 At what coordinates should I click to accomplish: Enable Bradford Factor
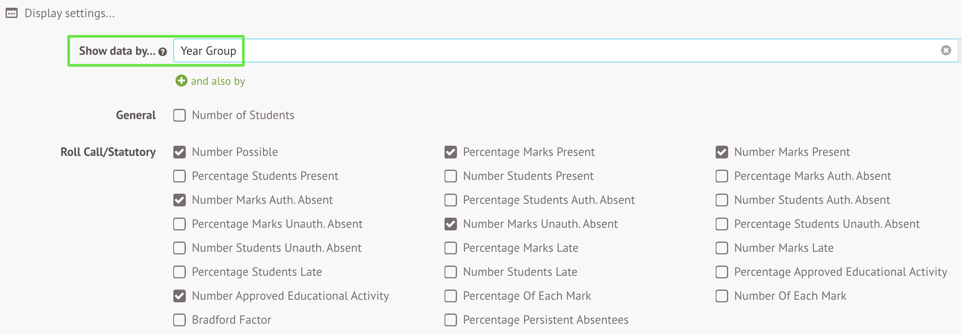(x=179, y=320)
